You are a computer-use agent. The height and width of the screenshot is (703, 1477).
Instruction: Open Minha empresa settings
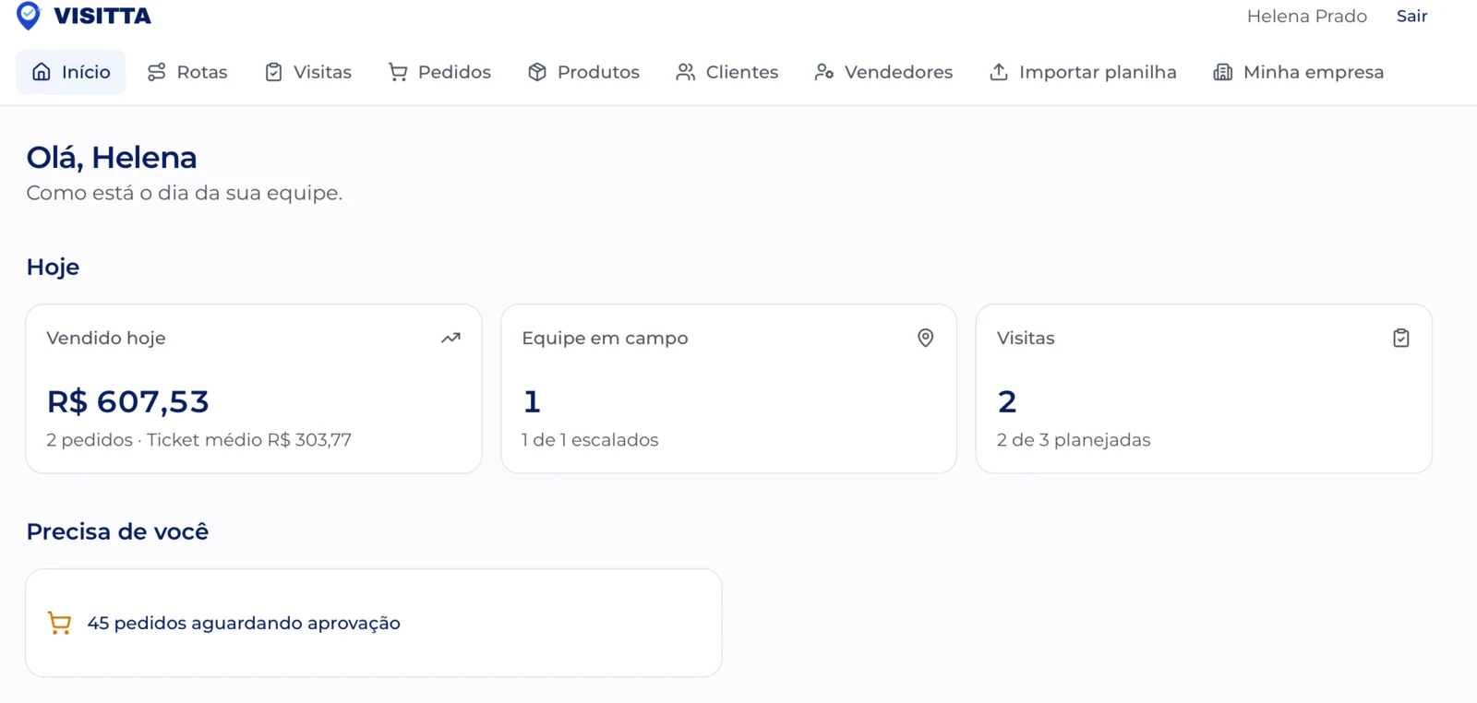(x=1299, y=72)
